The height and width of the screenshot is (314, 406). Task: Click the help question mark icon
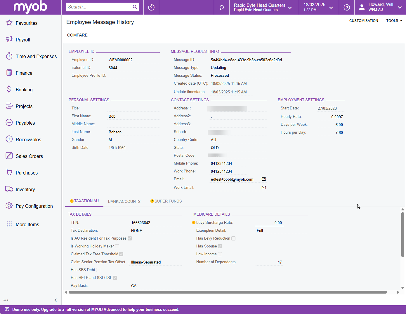pos(347,7)
